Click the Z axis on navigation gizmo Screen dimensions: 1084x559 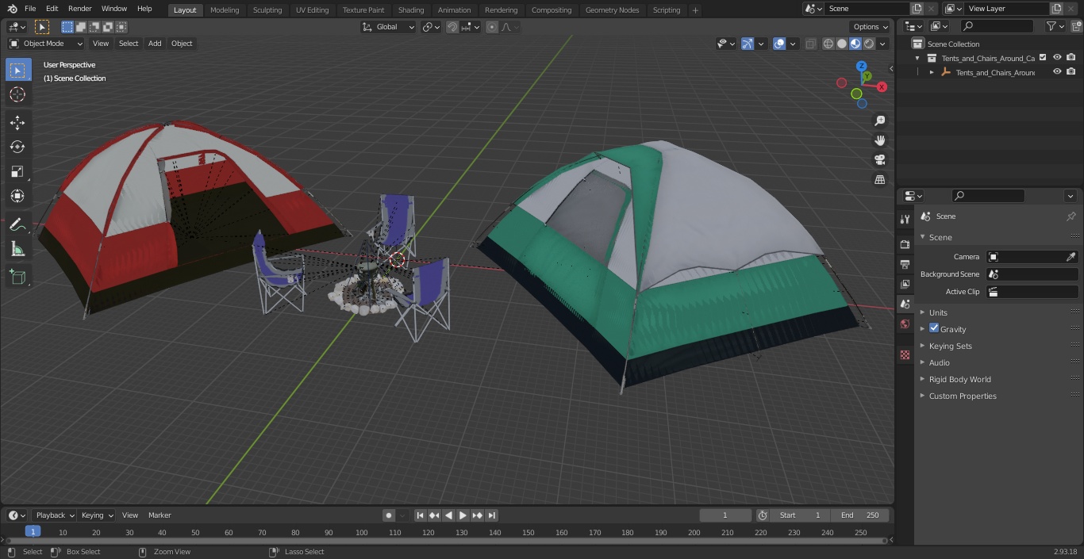coord(862,67)
